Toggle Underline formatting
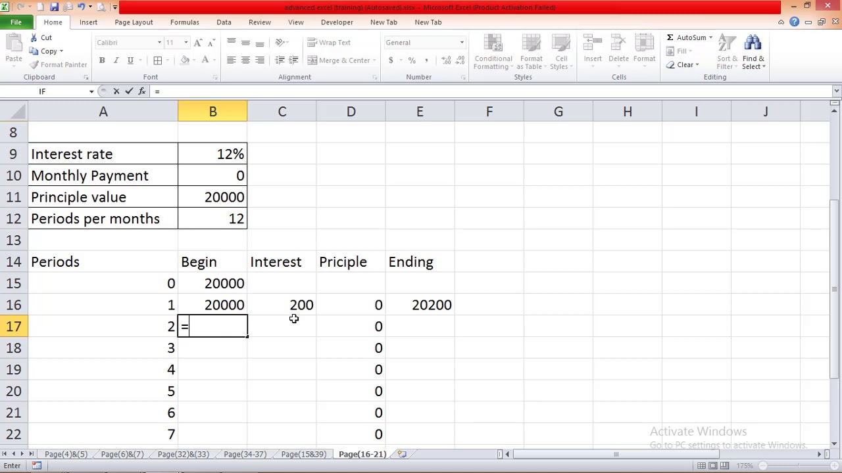The height and width of the screenshot is (473, 842). click(x=130, y=60)
